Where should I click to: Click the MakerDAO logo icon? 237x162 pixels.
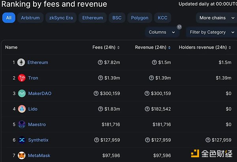click(21, 94)
